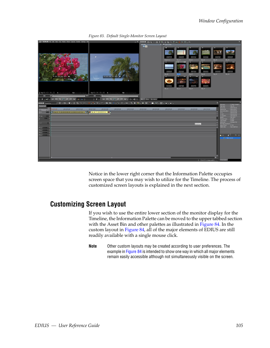
Task: Click the red Delete X in Bin toolbar
Action: 179,42
